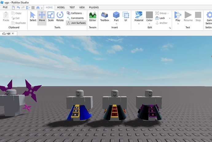
Task: Click the gray Color swatch
Action: coord(149,15)
